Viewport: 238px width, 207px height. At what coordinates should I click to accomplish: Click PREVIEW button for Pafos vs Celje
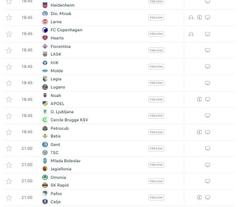click(156, 198)
